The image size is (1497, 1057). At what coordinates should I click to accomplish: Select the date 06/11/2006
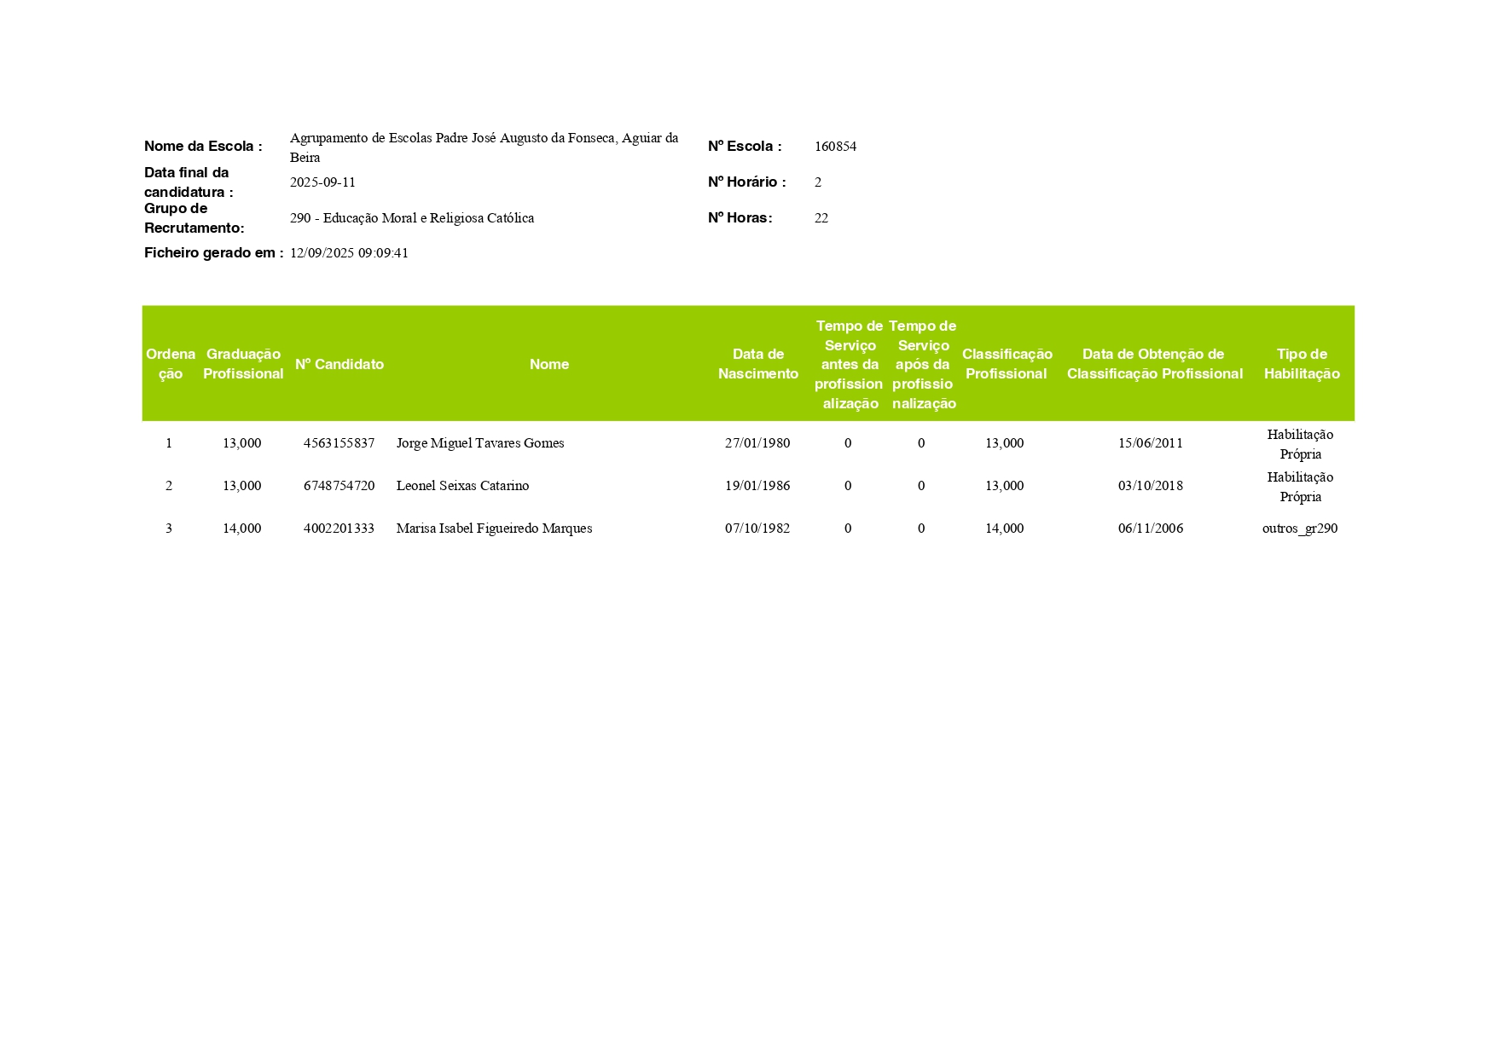coord(1151,528)
